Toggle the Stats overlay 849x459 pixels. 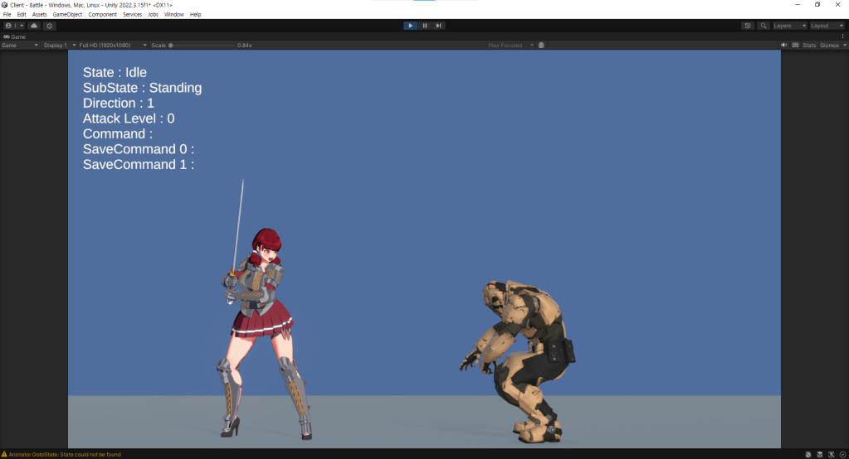click(809, 46)
